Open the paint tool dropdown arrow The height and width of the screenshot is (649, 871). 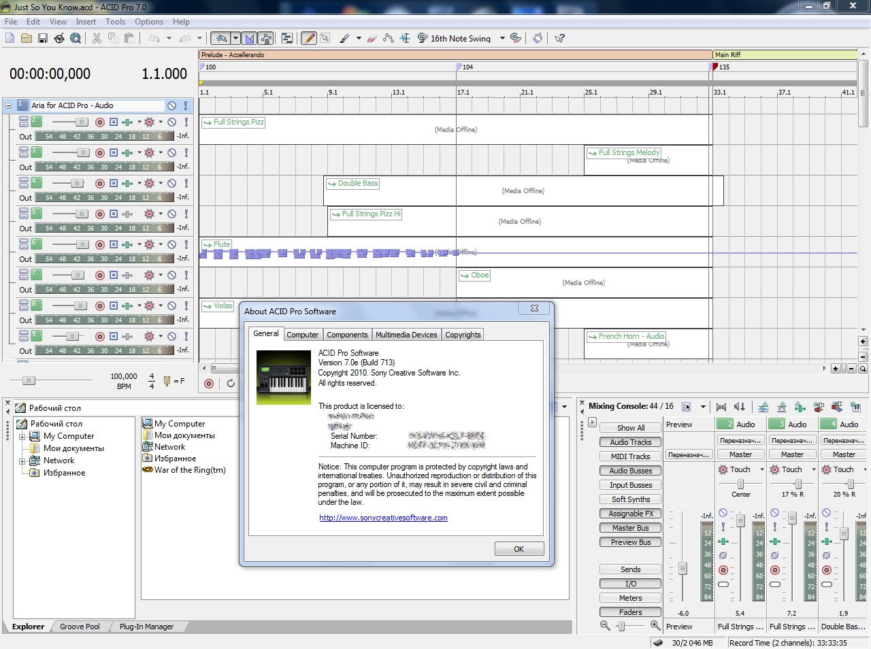click(x=359, y=38)
